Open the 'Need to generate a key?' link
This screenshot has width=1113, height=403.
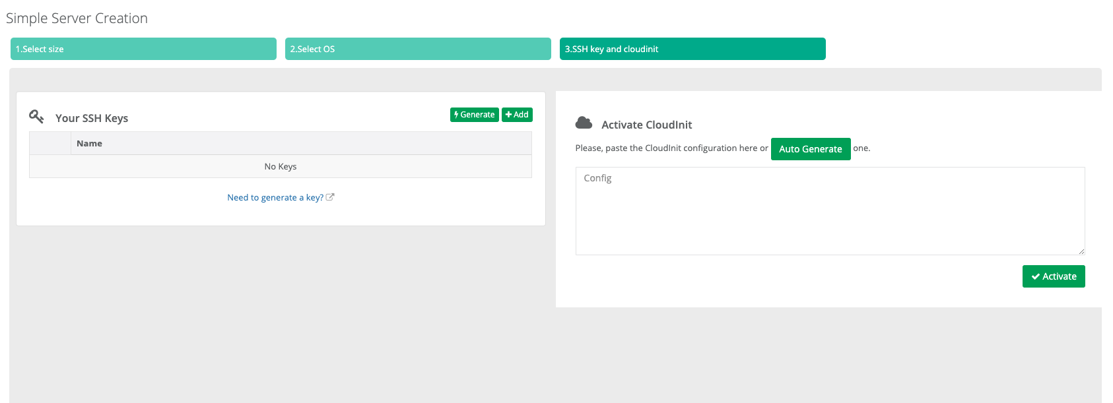tap(275, 197)
